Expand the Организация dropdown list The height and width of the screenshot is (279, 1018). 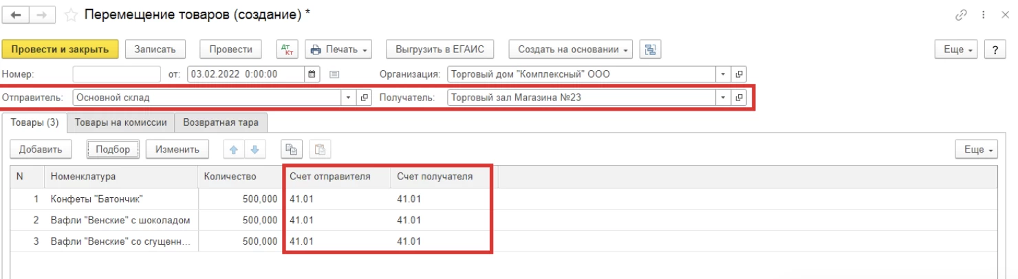(x=724, y=74)
